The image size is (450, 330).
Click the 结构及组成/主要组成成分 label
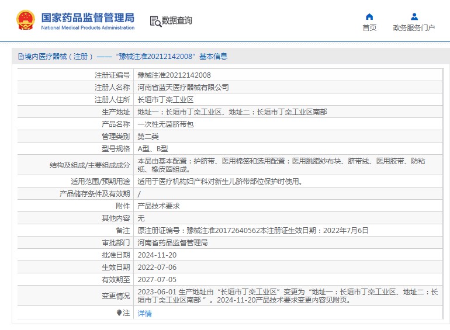point(89,165)
